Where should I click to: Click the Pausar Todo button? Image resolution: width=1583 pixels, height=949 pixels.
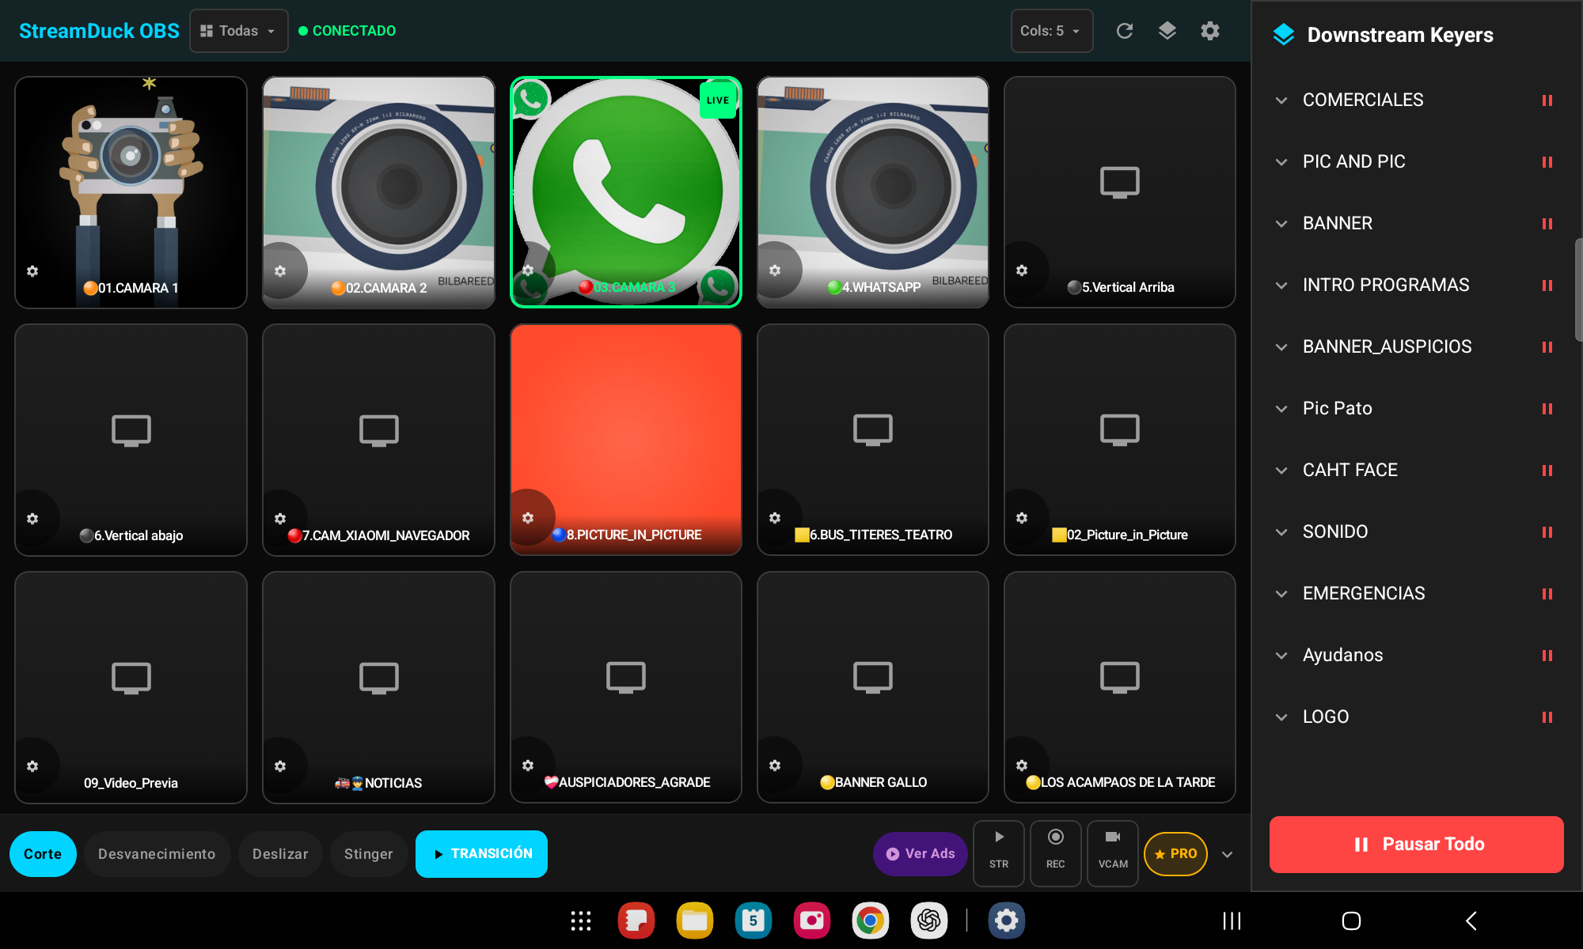(1416, 844)
